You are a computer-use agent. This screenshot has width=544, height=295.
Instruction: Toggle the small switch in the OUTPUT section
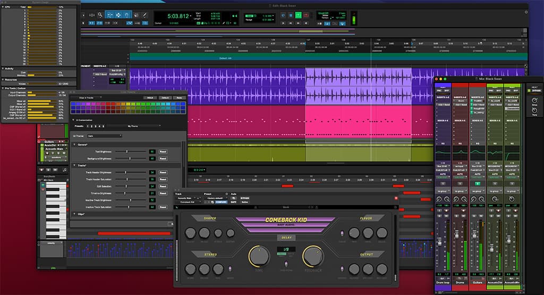[x=342, y=268]
